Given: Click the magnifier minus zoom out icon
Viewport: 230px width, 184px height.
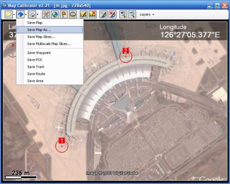Looking at the screenshot, I should pyautogui.click(x=132, y=14).
